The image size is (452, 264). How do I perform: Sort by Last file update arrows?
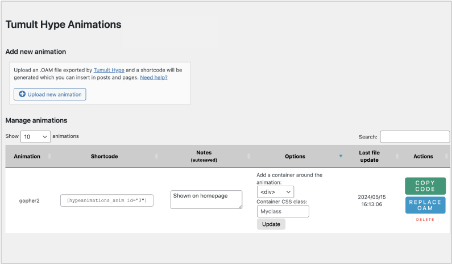click(x=392, y=156)
